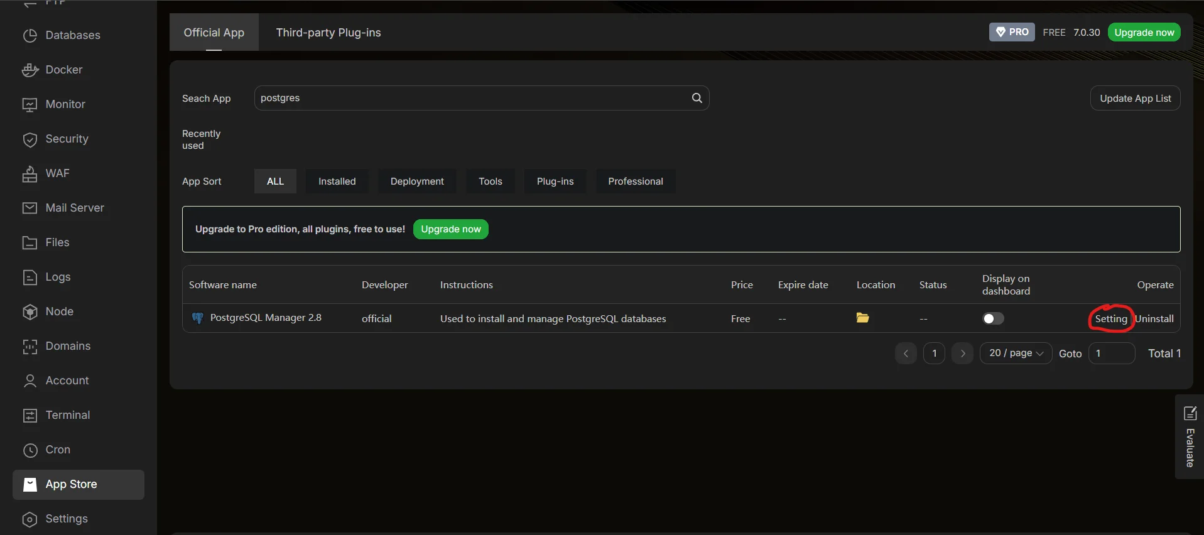This screenshot has height=535, width=1204.
Task: Open Cron scheduled tasks
Action: click(58, 450)
